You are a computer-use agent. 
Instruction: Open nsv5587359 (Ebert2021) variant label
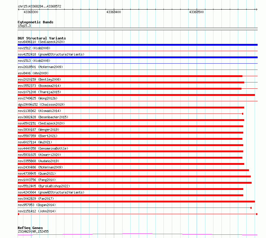pos(38,136)
